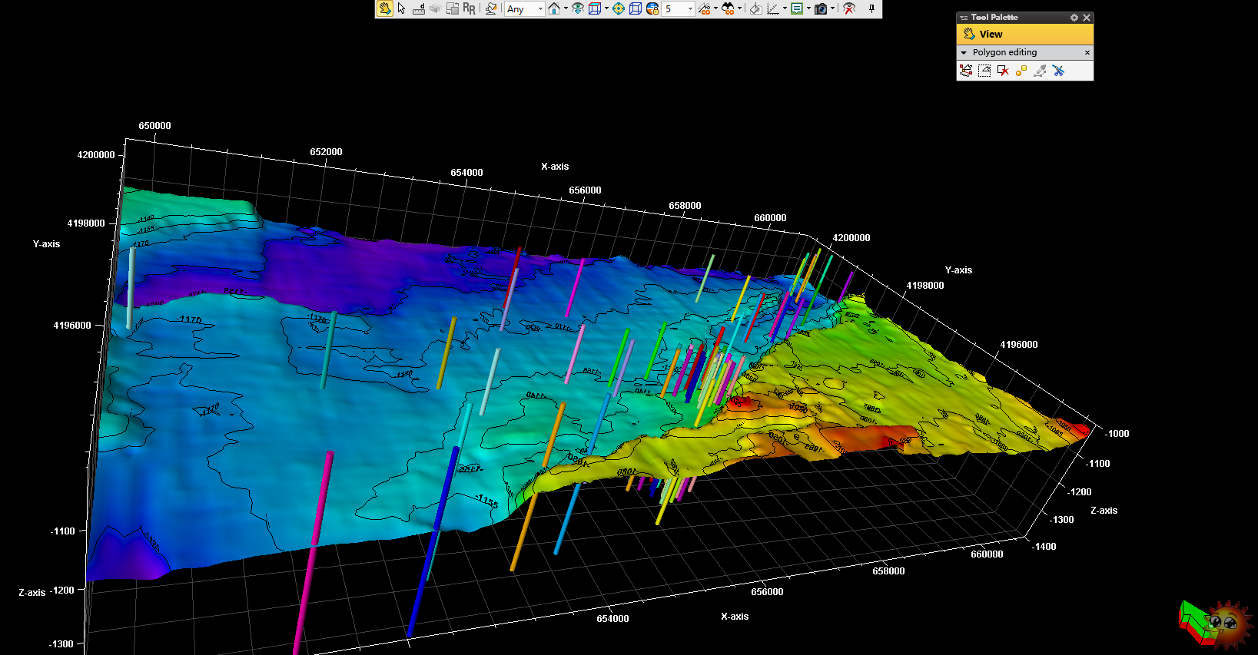Toggle the locked globe icon

coord(652,8)
